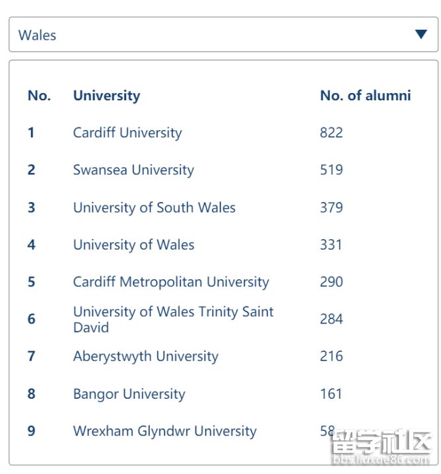The height and width of the screenshot is (474, 441).
Task: Click University of South Wales
Action: (x=154, y=207)
